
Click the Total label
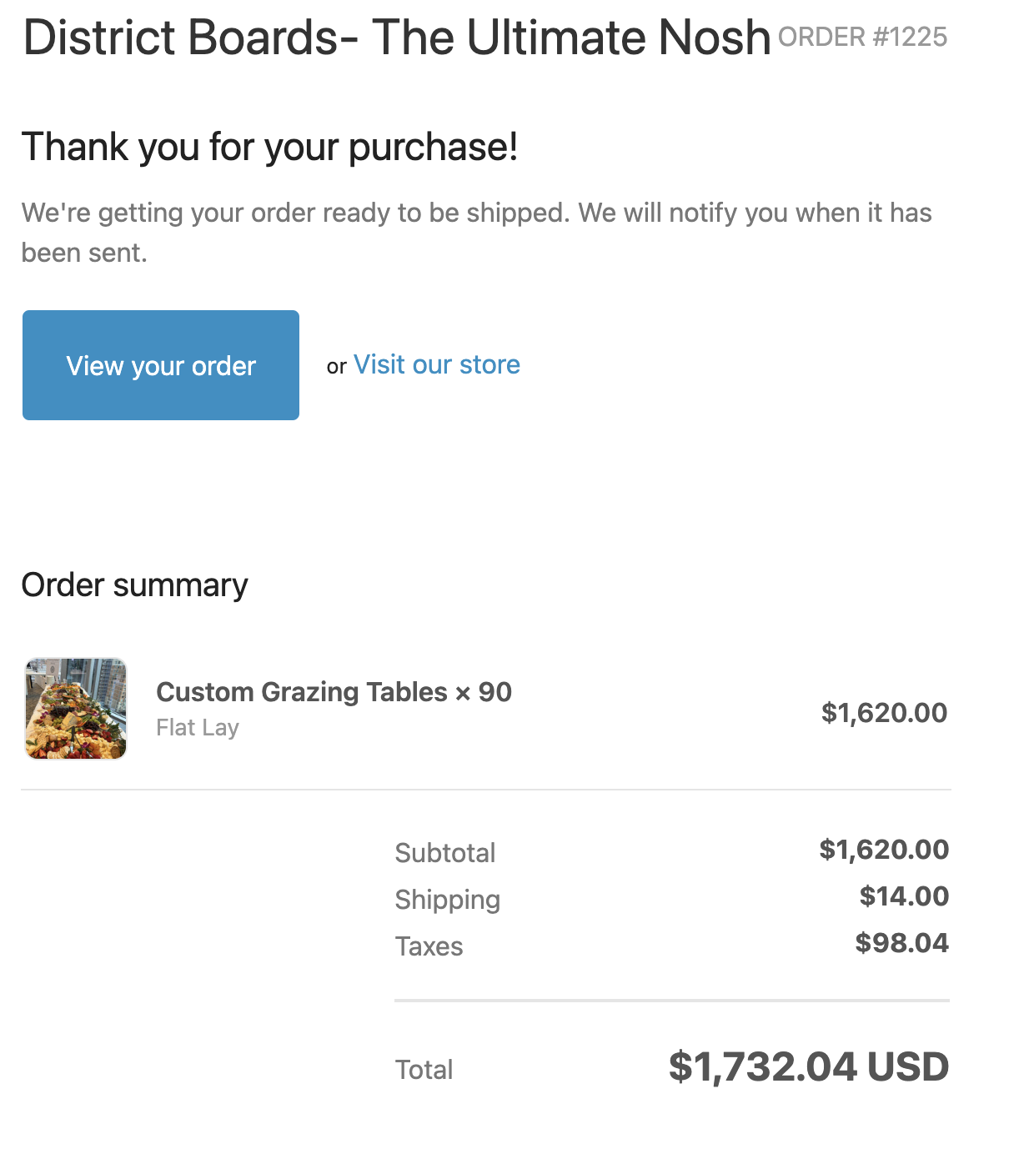coord(424,1069)
